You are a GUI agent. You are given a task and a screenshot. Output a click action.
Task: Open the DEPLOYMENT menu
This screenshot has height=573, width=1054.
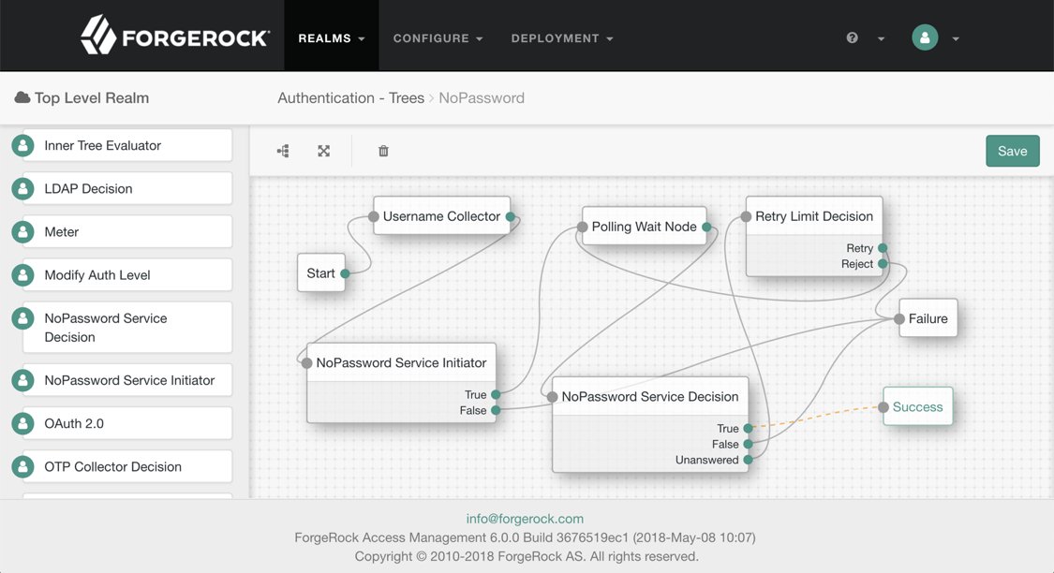562,38
